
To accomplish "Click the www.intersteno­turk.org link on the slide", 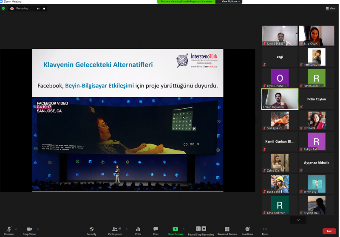I will (204, 67).
